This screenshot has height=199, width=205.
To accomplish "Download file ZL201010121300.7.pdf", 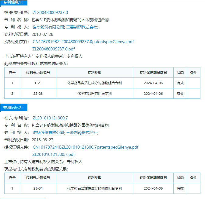I will [x=54, y=154].
